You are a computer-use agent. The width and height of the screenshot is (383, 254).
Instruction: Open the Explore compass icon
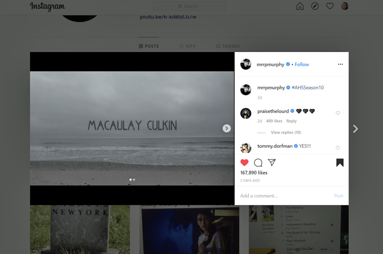tap(315, 6)
